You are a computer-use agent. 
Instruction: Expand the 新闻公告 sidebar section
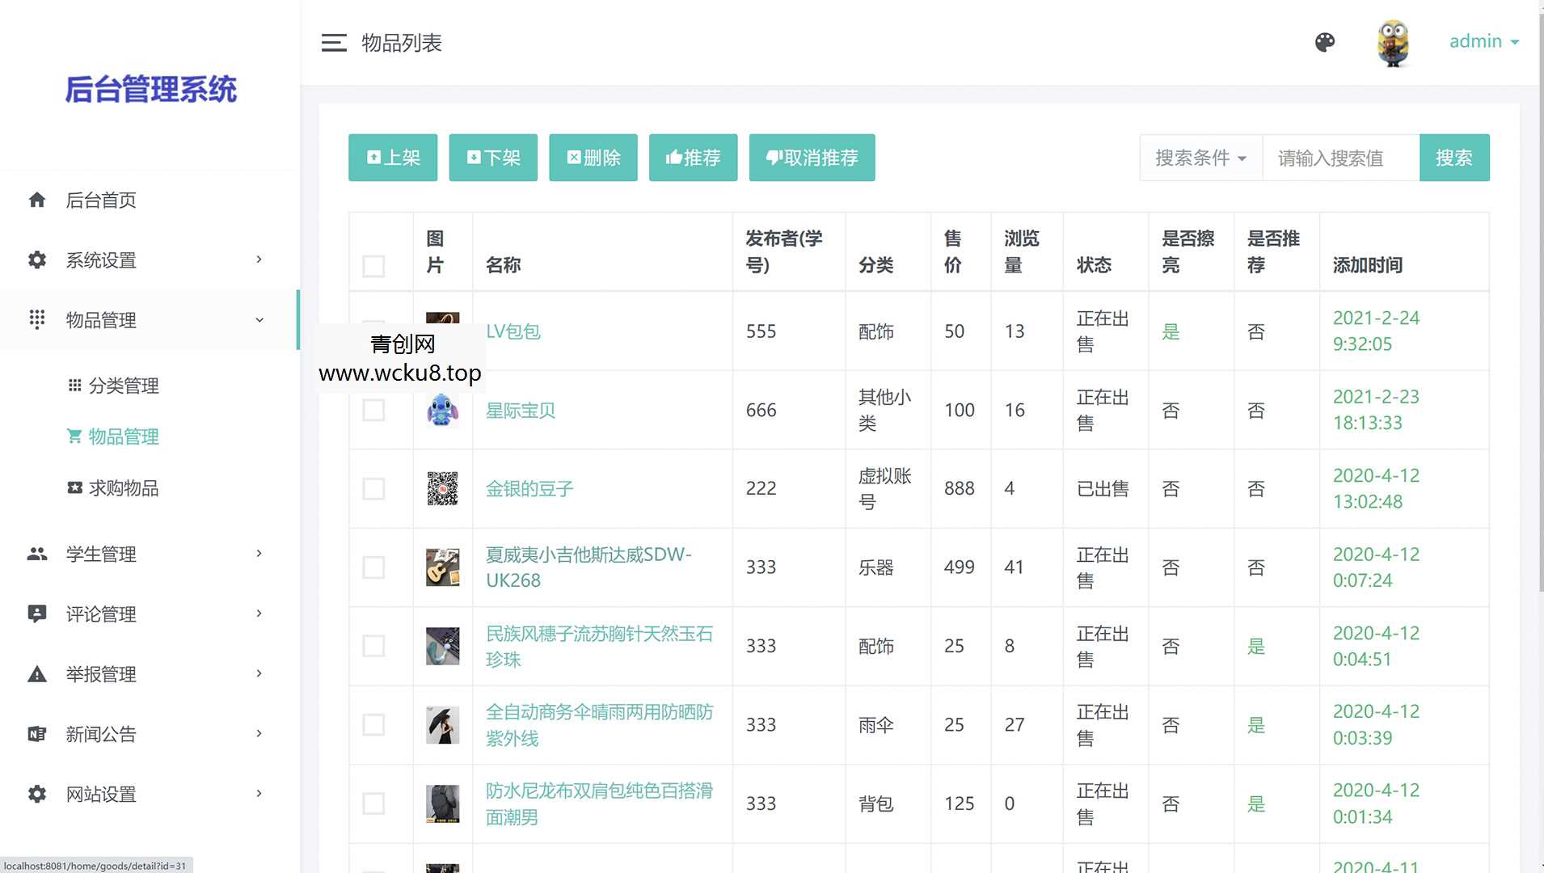click(101, 733)
